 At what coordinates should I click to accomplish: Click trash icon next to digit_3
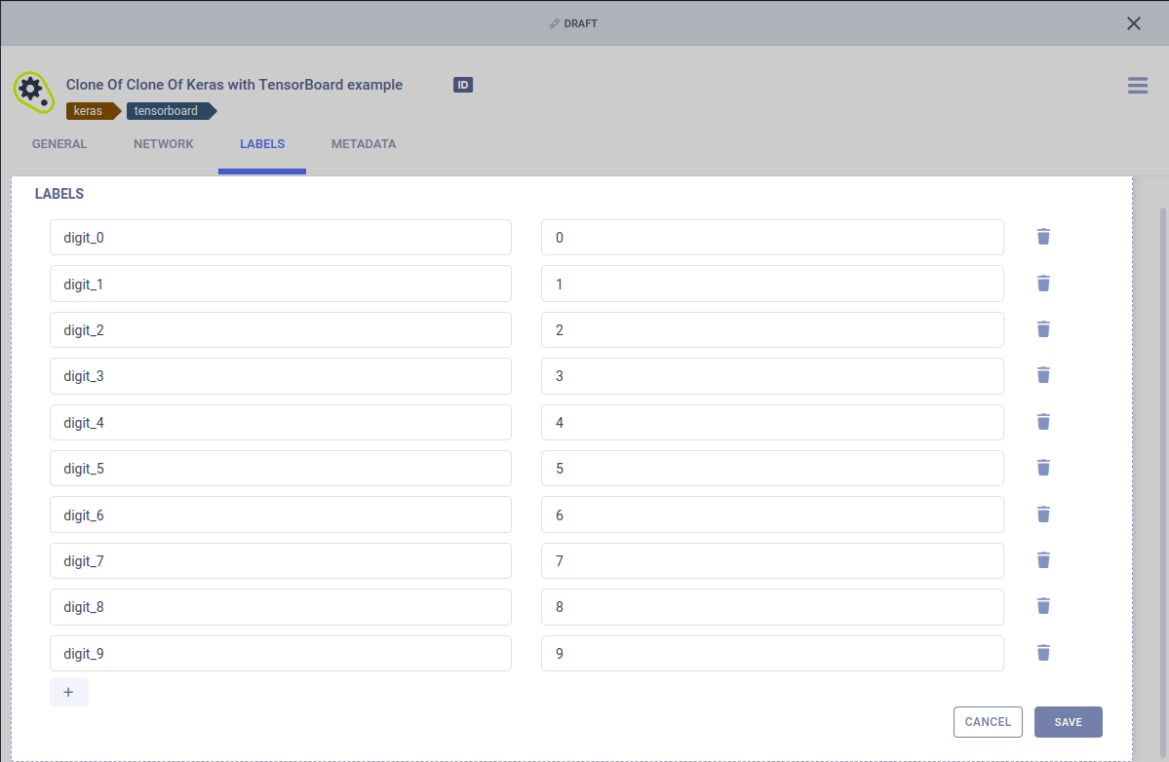click(x=1043, y=375)
